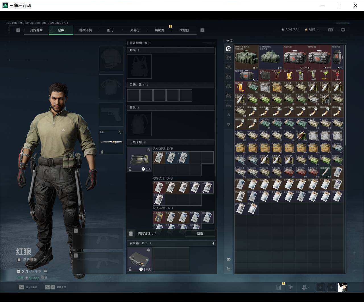Select the 阿萨拉风情 cocktail item
Viewport: 364px width, 302px height.
pos(277,75)
